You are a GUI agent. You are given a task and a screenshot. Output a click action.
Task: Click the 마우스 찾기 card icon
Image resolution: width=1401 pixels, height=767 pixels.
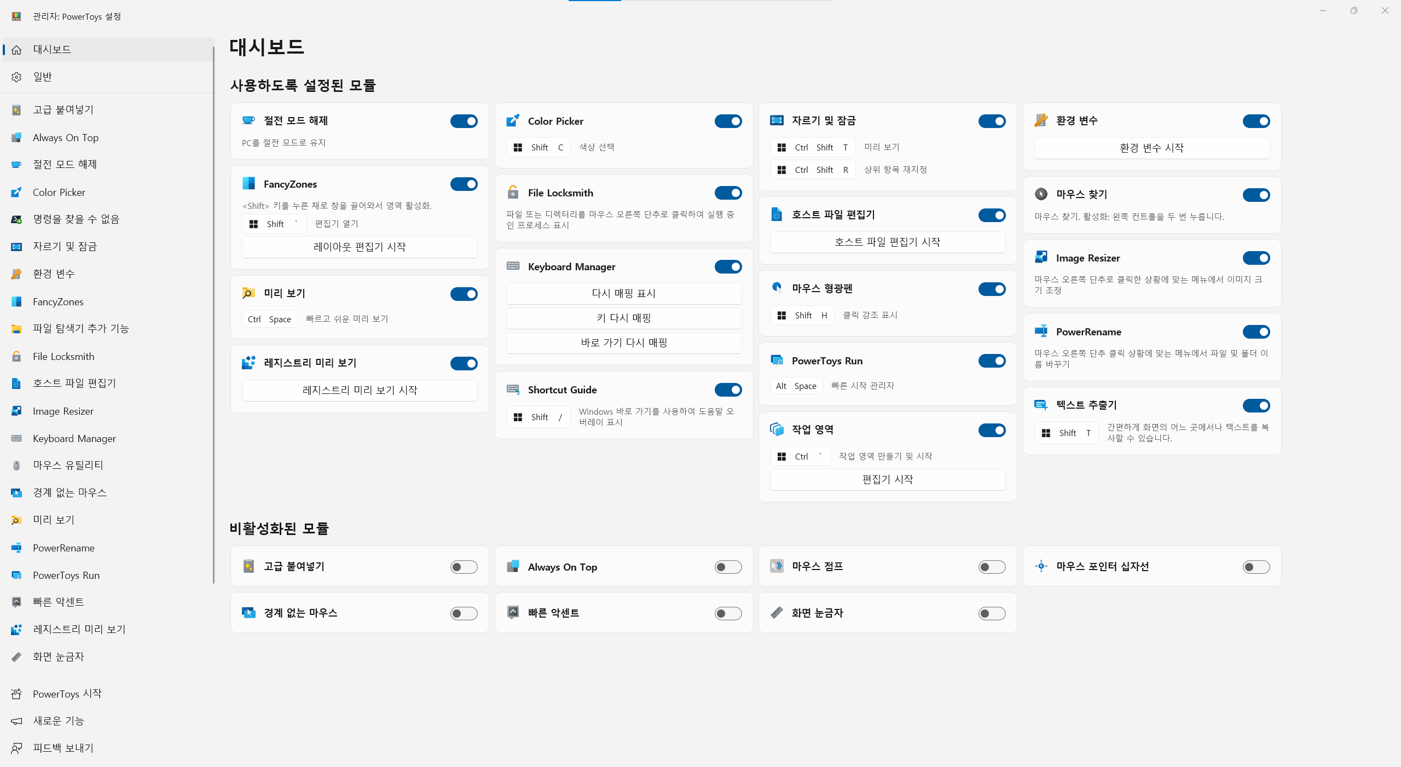[x=1041, y=194]
